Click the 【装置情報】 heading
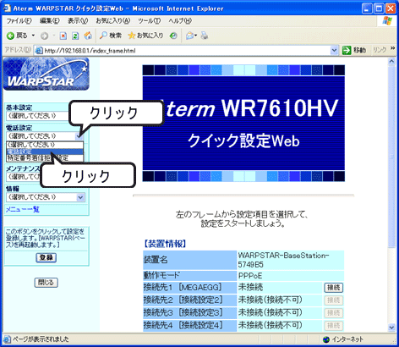399x347 pixels. pyautogui.click(x=165, y=244)
